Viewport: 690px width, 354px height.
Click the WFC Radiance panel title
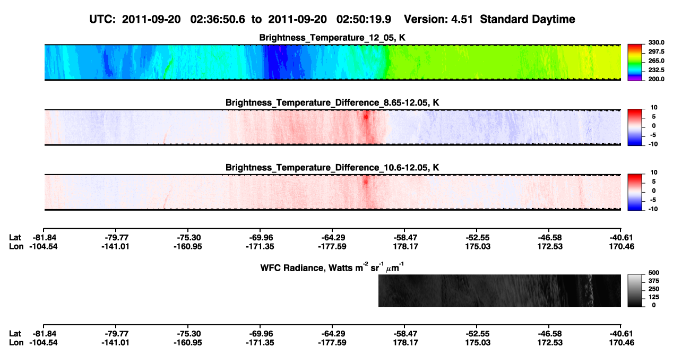point(333,267)
